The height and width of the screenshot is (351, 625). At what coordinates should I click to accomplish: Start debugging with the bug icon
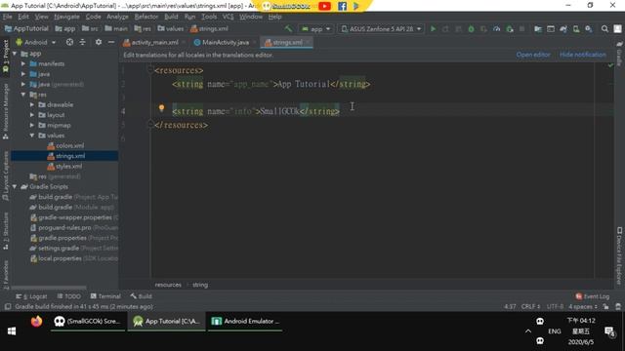[x=471, y=29]
